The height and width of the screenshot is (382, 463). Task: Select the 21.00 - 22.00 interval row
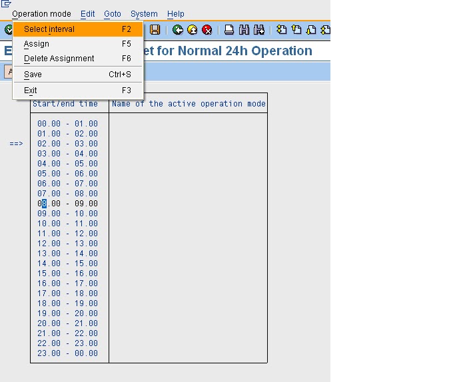[x=68, y=333]
